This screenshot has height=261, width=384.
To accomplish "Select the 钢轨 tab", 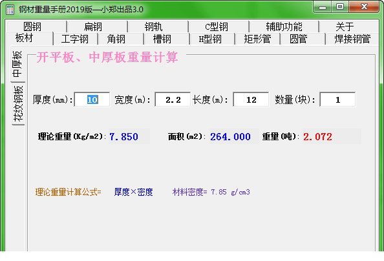I will click(x=158, y=26).
